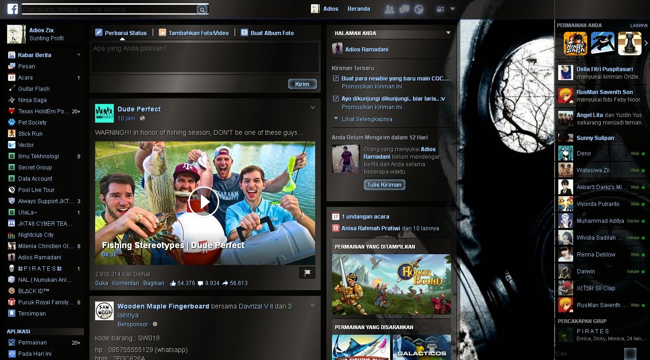650x360 pixels.
Task: Click the flag icon below the video
Action: [307, 272]
